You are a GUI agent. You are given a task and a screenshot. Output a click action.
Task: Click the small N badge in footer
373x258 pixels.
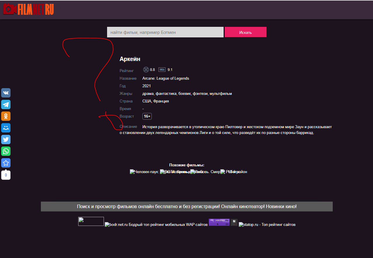click(234, 222)
